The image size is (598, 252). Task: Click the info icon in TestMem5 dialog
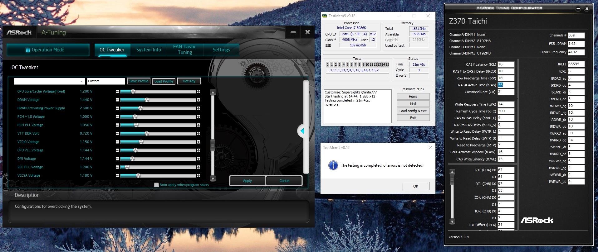tap(333, 165)
